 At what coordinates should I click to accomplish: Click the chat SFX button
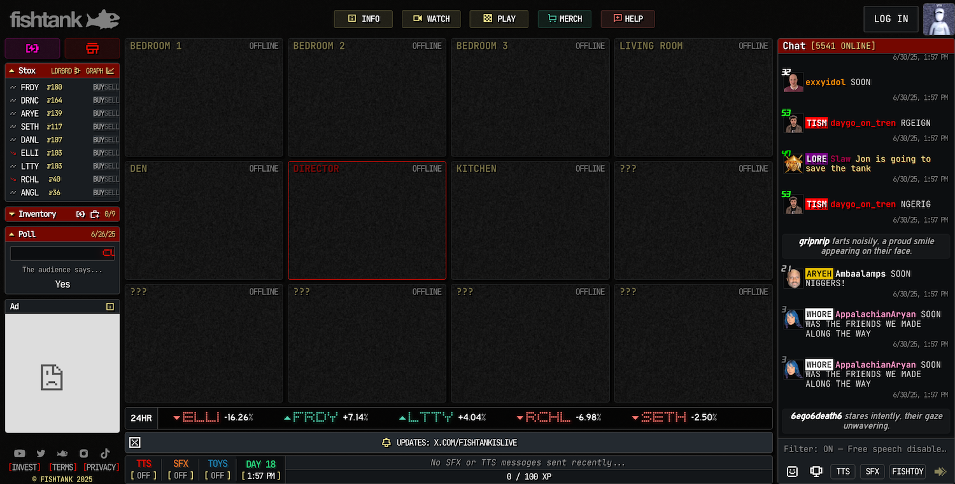872,471
